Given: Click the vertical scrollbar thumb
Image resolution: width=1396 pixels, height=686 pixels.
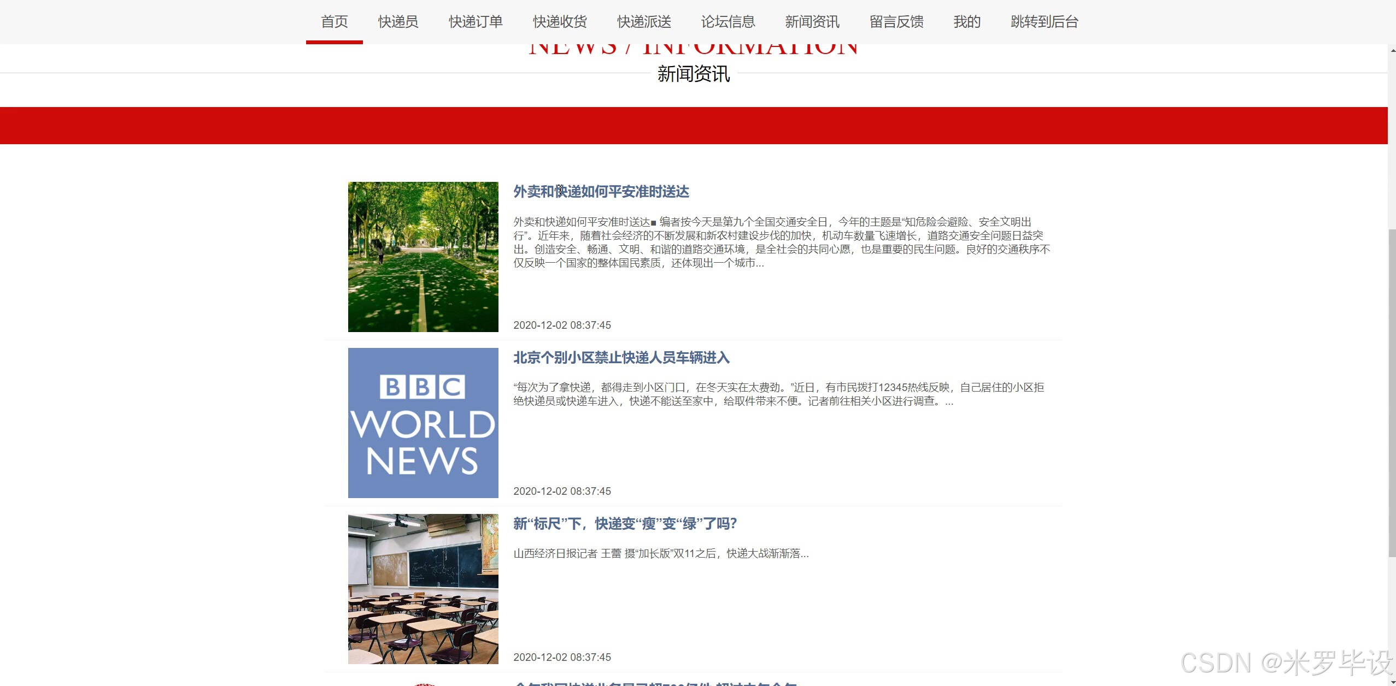Looking at the screenshot, I should pyautogui.click(x=1392, y=393).
